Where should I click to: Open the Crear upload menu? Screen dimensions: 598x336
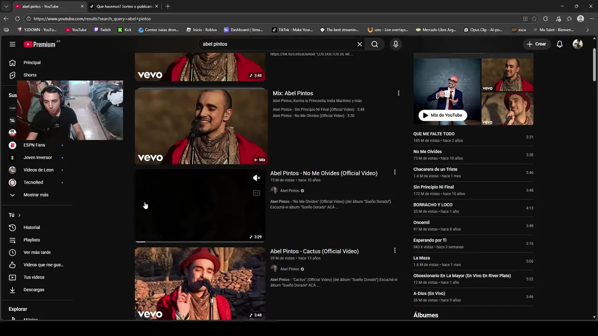[x=536, y=44]
